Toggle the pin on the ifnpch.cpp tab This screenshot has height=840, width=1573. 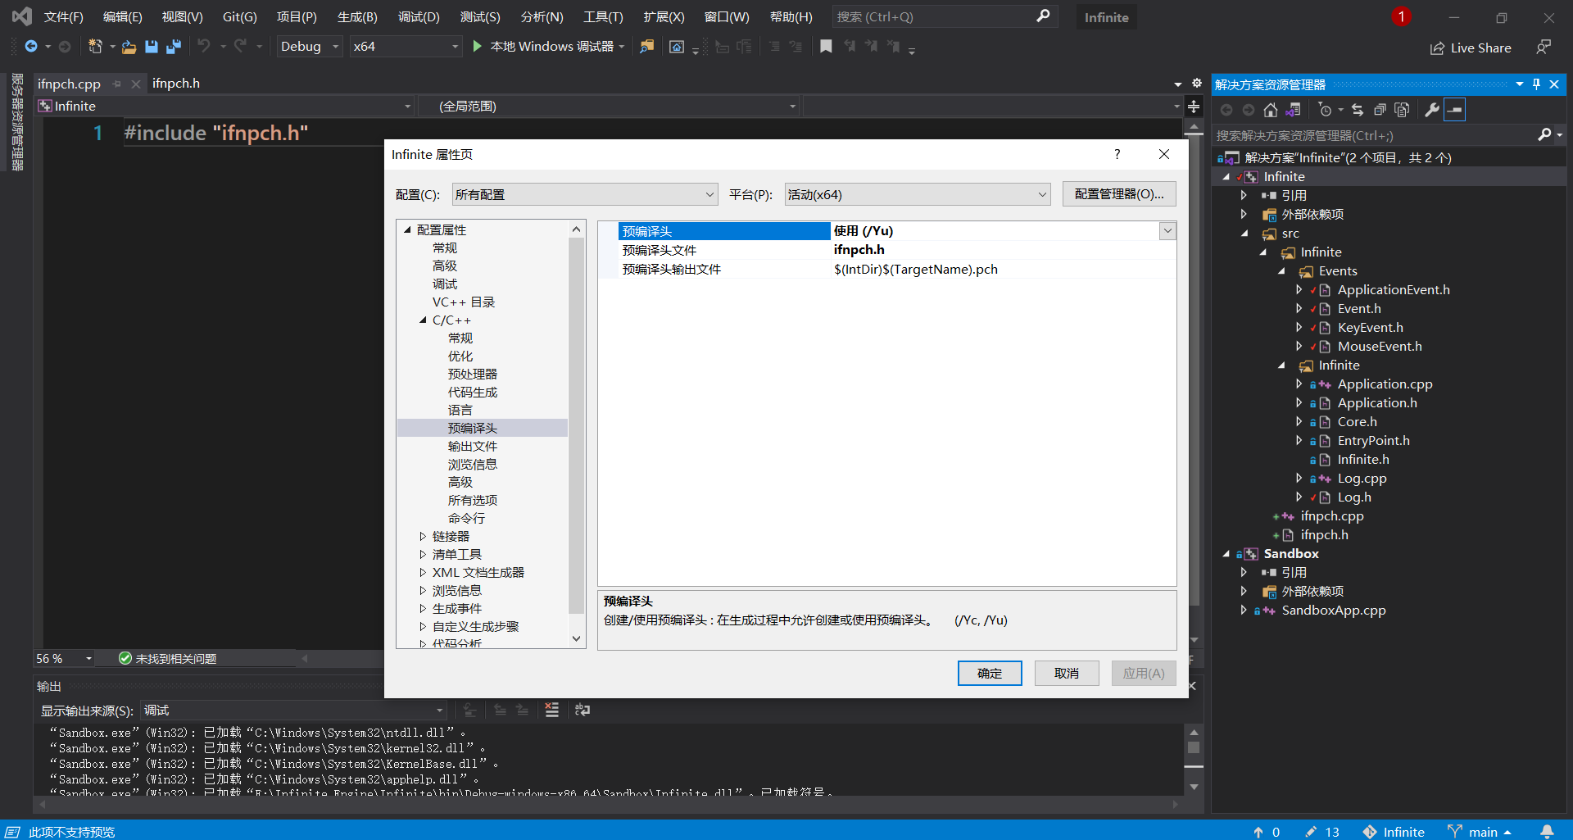pos(117,84)
